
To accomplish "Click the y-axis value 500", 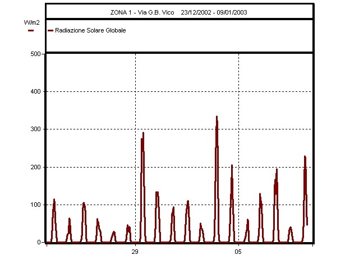I will [35, 54].
